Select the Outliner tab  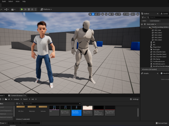(x=146, y=14)
